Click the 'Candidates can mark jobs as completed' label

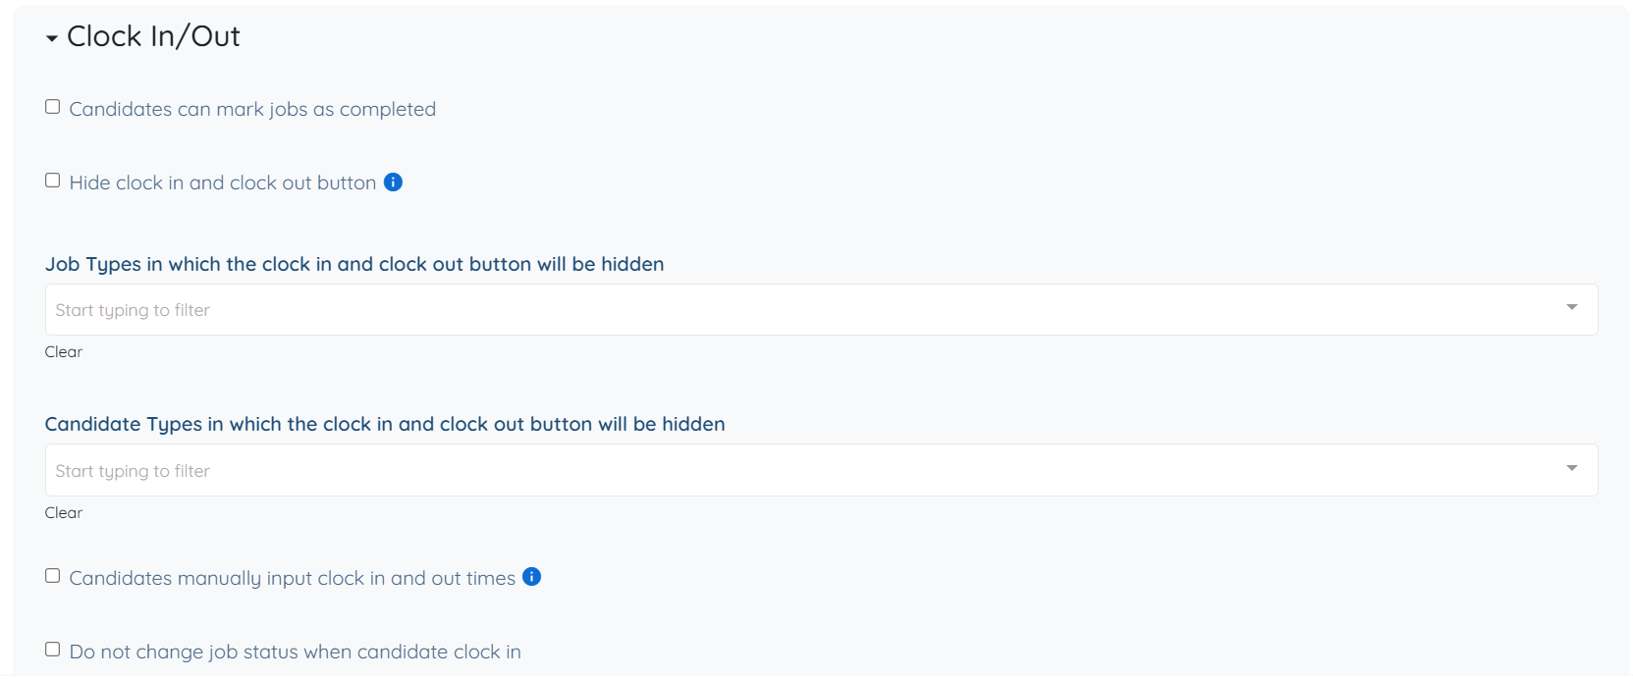pos(252,109)
